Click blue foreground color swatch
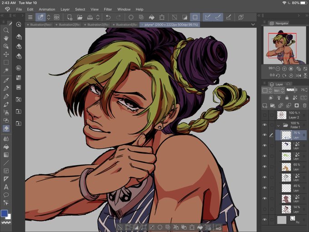This screenshot has height=232, width=309. pyautogui.click(x=4, y=213)
